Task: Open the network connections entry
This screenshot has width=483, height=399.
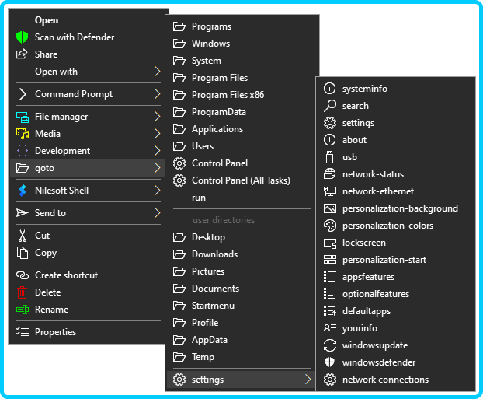Action: point(395,380)
